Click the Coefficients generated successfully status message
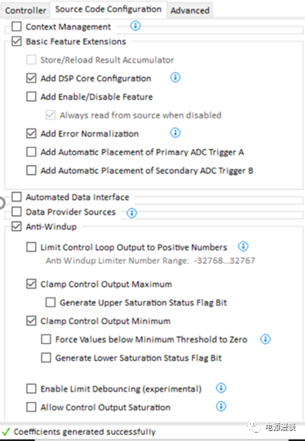This screenshot has height=441, width=305. point(85,431)
